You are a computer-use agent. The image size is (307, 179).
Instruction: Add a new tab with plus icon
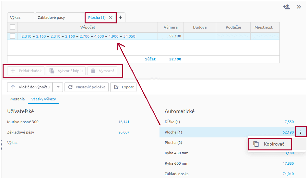121,18
